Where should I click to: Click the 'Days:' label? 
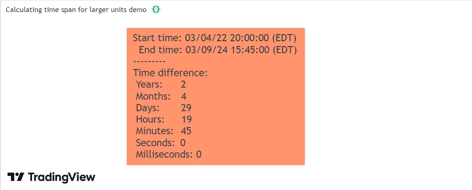148,108
